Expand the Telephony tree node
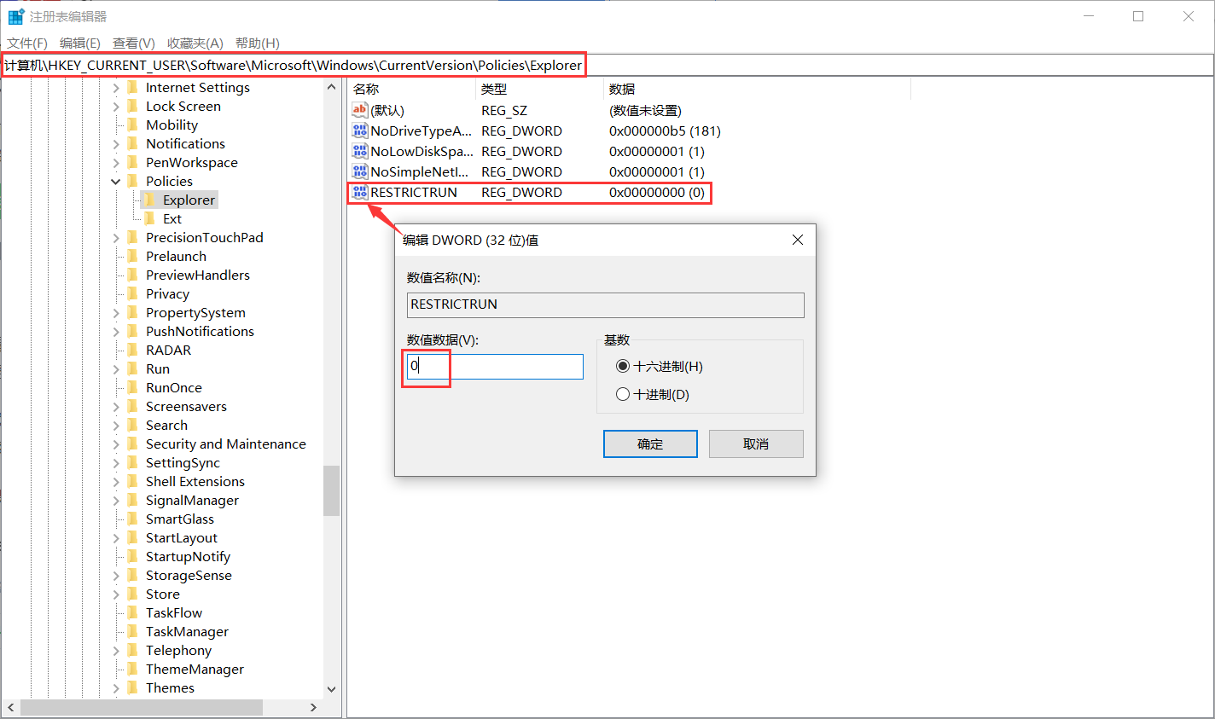1215x719 pixels. tap(115, 650)
